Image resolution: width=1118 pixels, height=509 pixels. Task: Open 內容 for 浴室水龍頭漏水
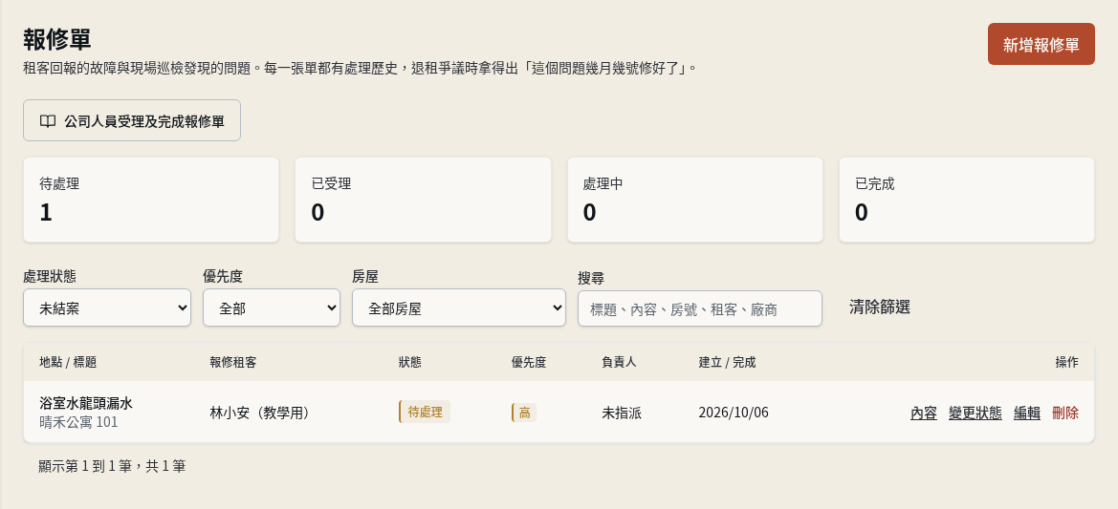click(x=923, y=413)
